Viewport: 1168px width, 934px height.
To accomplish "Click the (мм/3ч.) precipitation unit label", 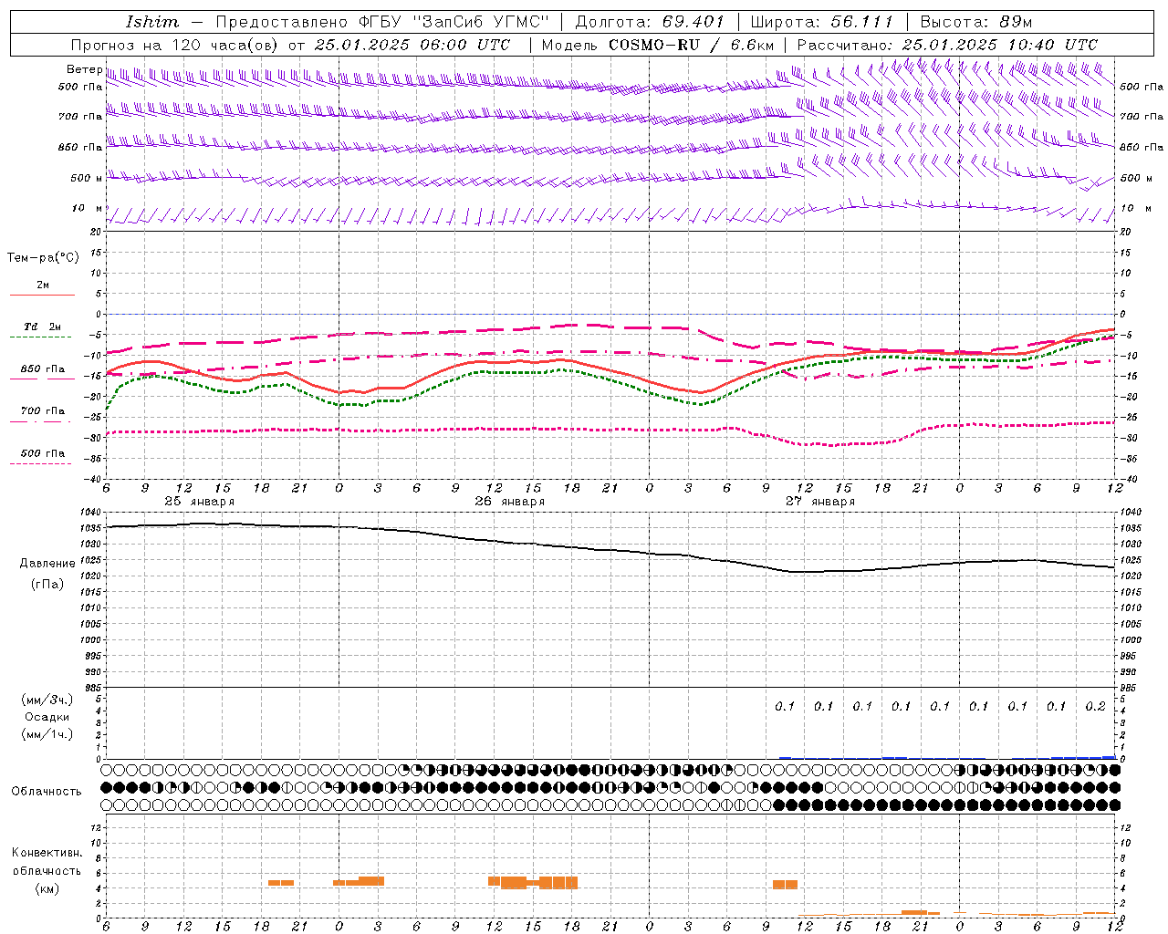I will click(x=47, y=700).
